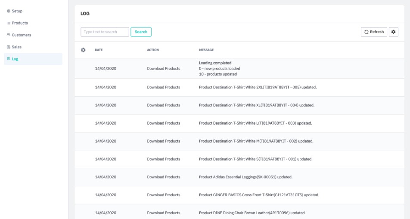Focus the search text input field
The width and height of the screenshot is (410, 219).
[105, 32]
